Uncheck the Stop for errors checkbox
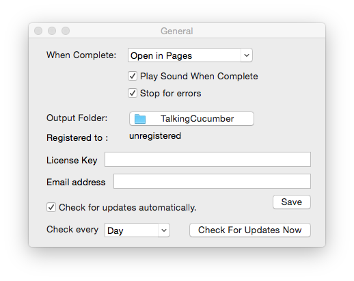The height and width of the screenshot is (281, 354). point(133,93)
